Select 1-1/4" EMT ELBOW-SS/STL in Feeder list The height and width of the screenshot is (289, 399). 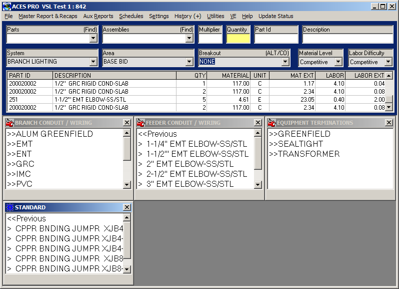(x=192, y=144)
